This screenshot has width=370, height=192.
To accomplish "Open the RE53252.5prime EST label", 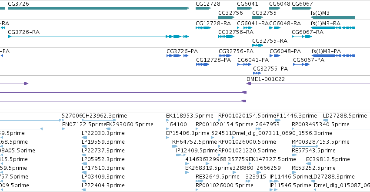I will pyautogui.click(x=313, y=168).
